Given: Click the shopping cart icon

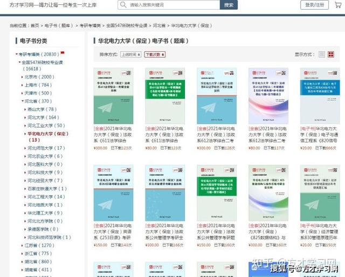Looking at the screenshot, I should coord(338,5).
